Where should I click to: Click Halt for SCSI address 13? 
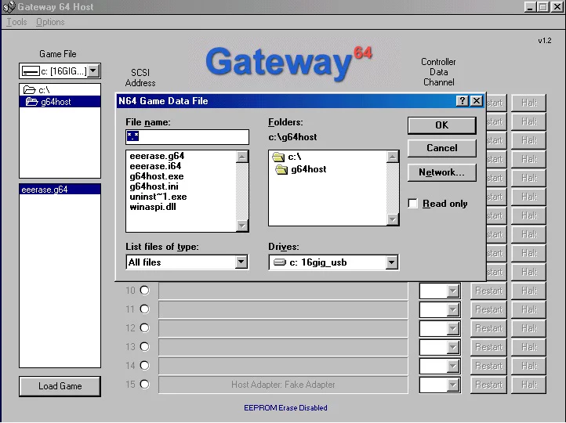(529, 347)
